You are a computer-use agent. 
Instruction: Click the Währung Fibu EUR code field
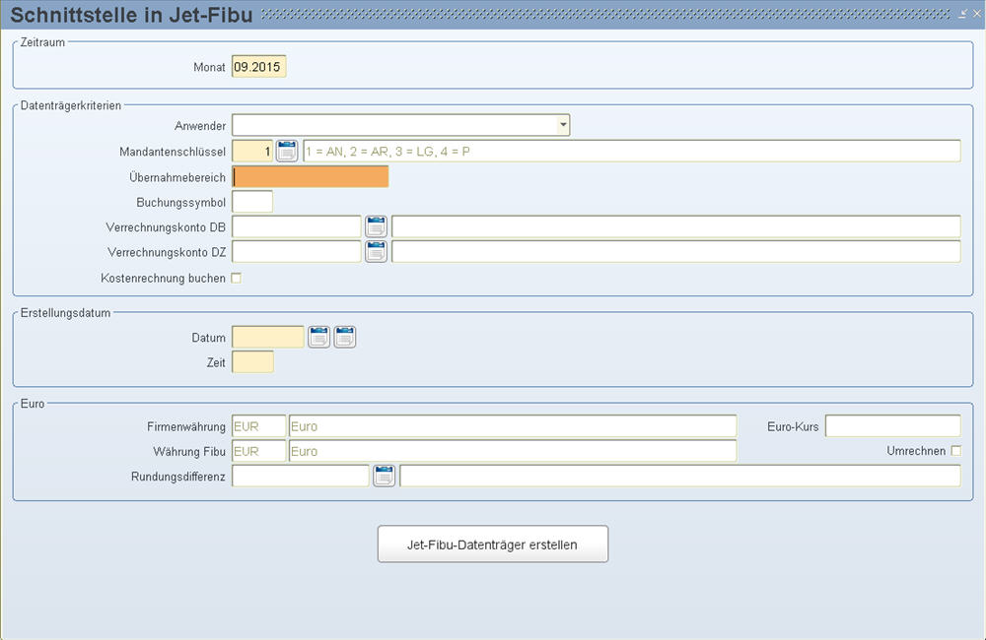pyautogui.click(x=259, y=451)
